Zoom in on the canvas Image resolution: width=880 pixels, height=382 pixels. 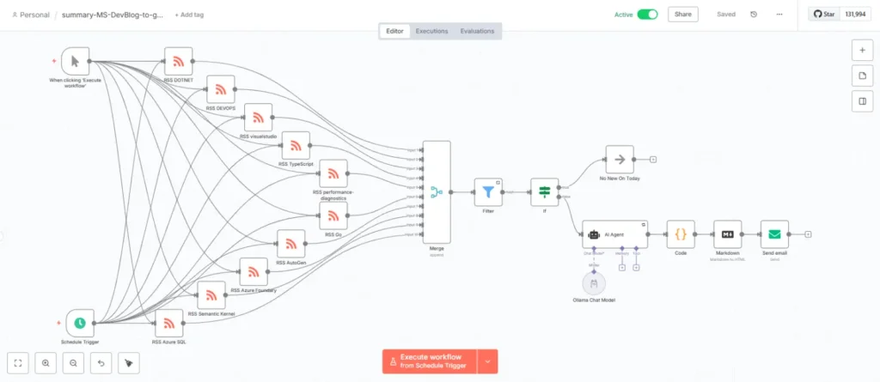pos(46,363)
